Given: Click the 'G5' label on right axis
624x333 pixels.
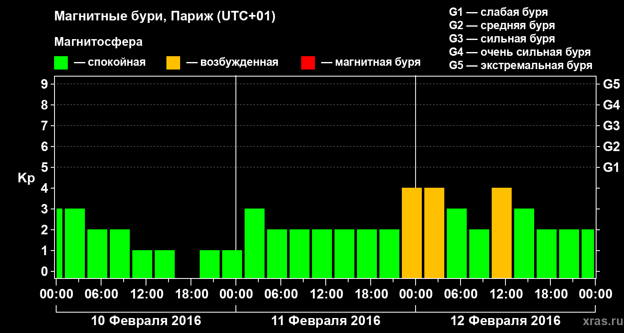Looking at the screenshot, I should (x=611, y=84).
